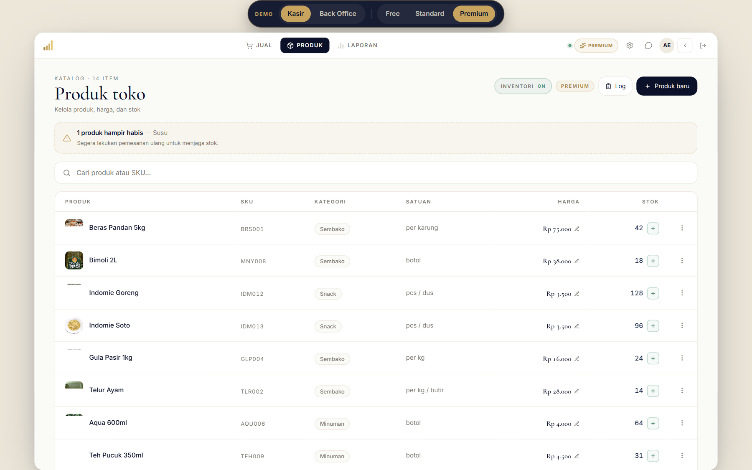Open more options for Indomie Goreng
The height and width of the screenshot is (470, 752).
coord(682,293)
